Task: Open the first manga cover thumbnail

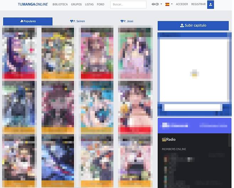Action: (19, 53)
